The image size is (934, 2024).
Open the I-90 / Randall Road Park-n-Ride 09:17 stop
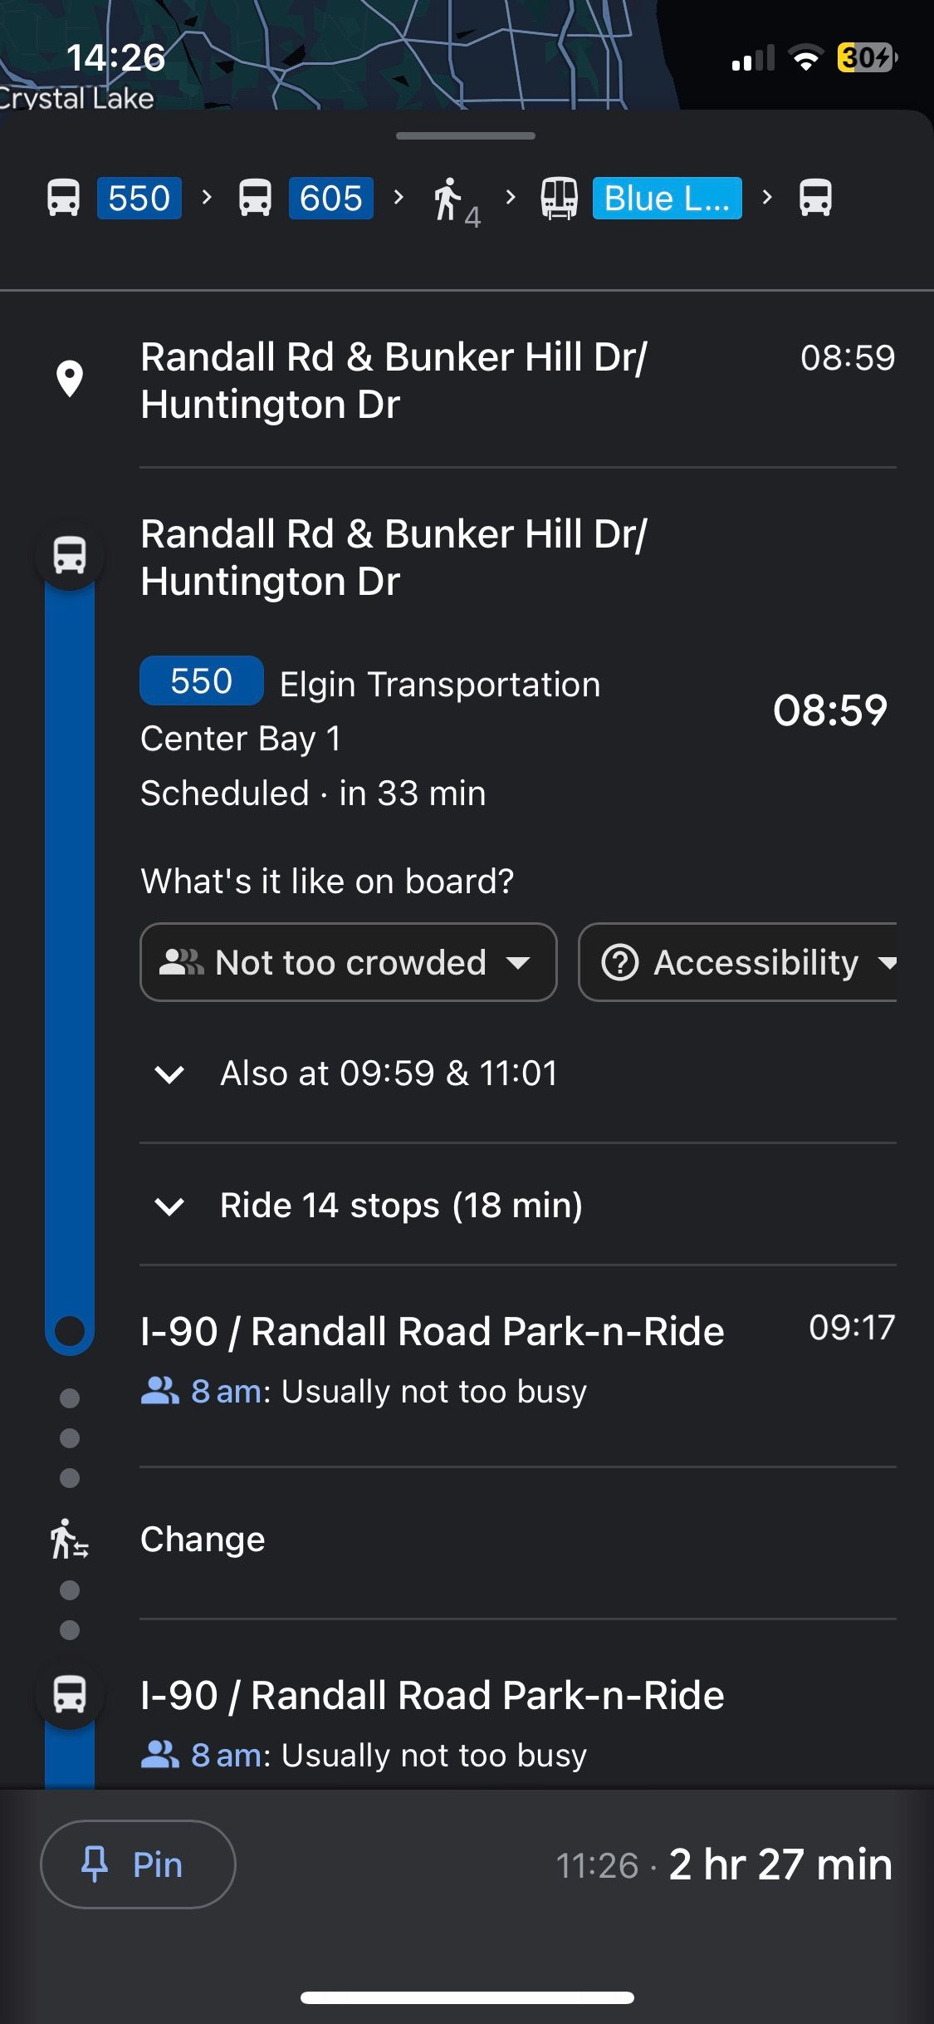[x=432, y=1331]
